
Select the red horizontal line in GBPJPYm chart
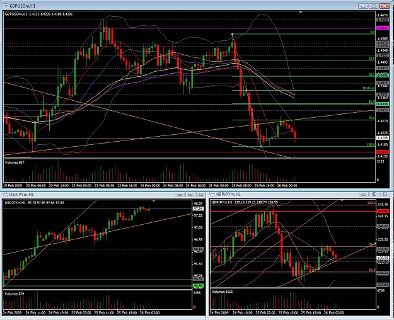pos(293,211)
